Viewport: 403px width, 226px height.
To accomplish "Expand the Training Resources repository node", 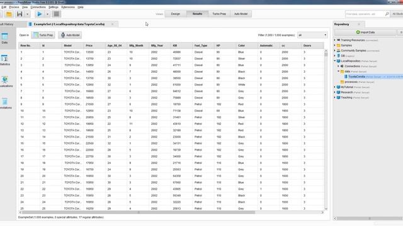I will 335,40.
